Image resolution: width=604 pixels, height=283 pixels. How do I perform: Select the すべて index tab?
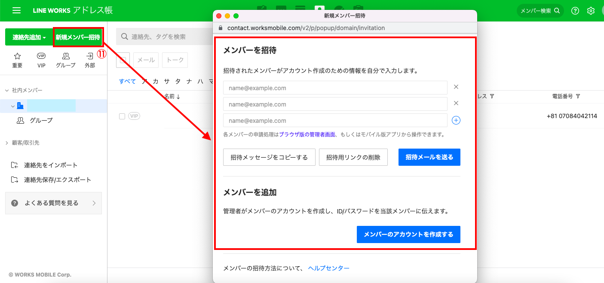click(x=127, y=81)
